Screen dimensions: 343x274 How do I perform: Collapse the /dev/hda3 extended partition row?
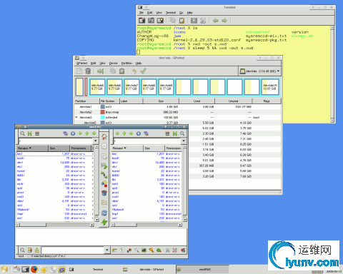pyautogui.click(x=76, y=117)
